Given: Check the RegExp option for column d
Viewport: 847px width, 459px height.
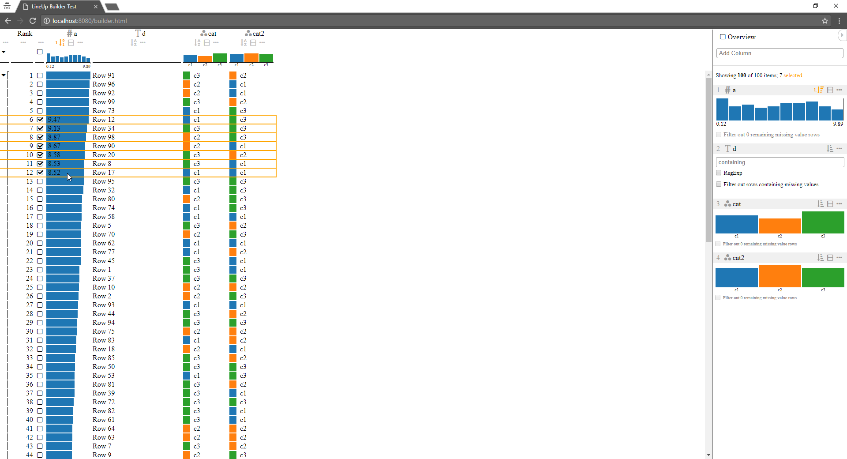Looking at the screenshot, I should (x=718, y=173).
